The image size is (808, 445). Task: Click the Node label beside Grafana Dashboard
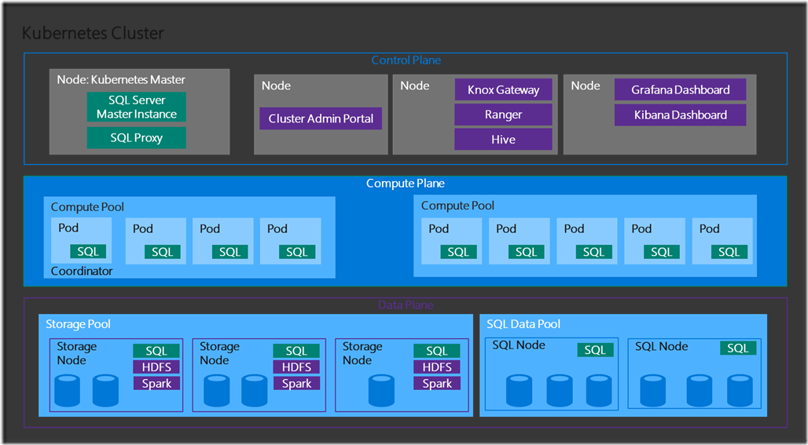pos(586,86)
